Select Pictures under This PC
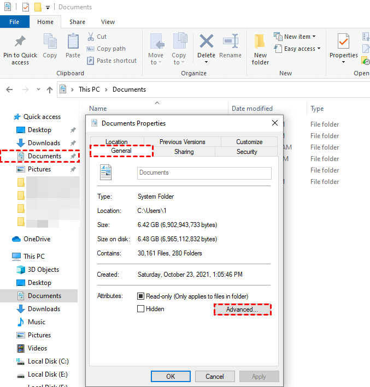This screenshot has height=387, width=370. pyautogui.click(x=39, y=335)
